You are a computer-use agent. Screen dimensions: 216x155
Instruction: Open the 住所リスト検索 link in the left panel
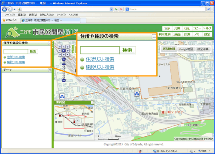[x=16, y=57]
